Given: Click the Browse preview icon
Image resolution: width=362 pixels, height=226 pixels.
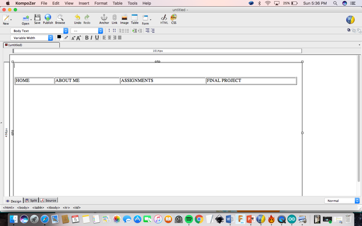Looking at the screenshot, I should [60, 17].
